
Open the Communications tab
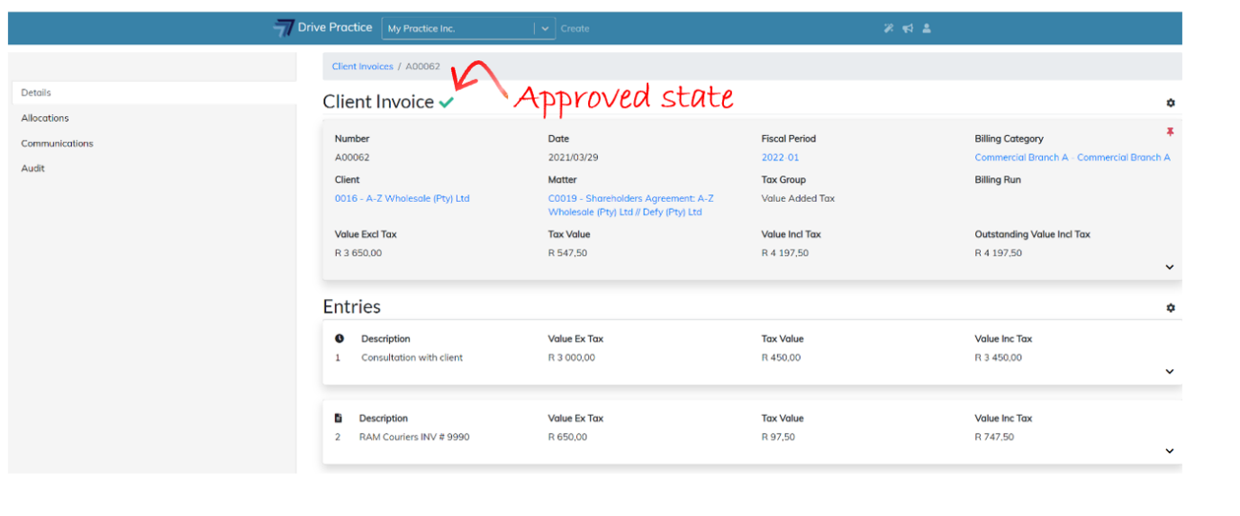click(x=57, y=143)
